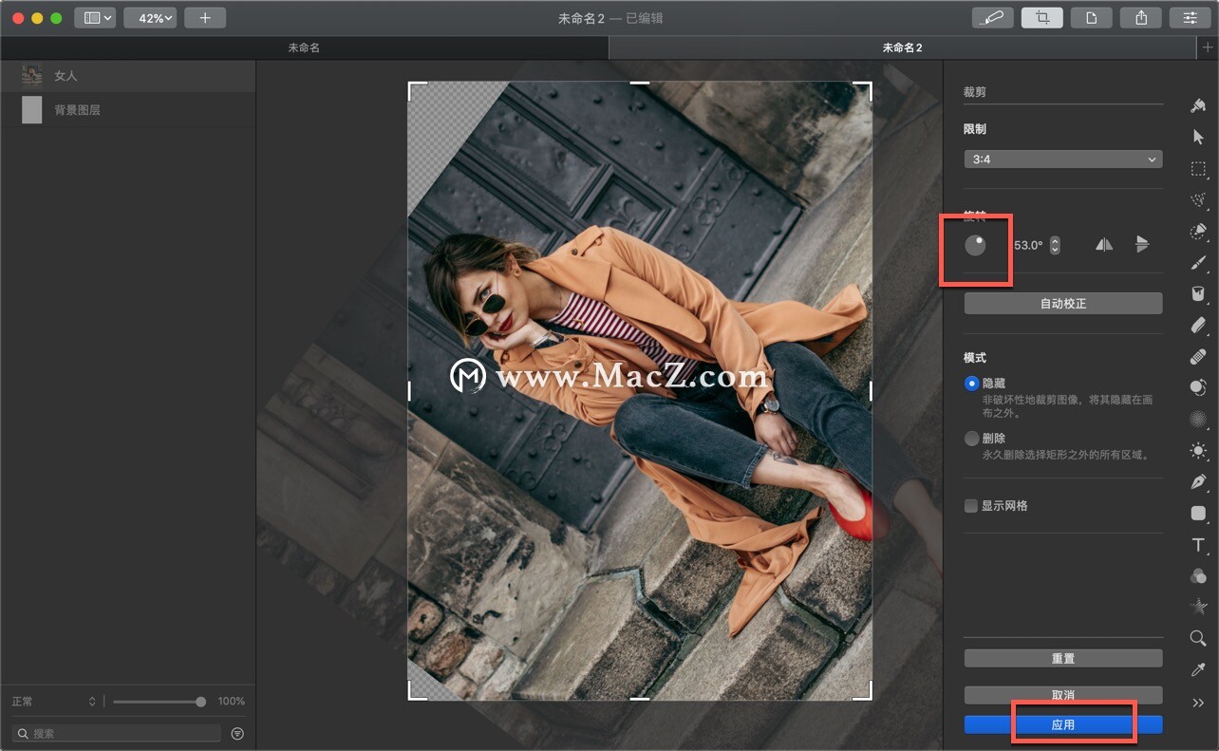The height and width of the screenshot is (751, 1219).
Task: Select the rounded-square Shape tool
Action: tap(1198, 513)
